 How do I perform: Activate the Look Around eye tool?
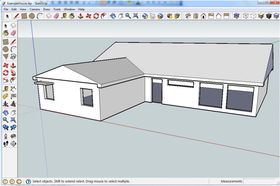13,136
